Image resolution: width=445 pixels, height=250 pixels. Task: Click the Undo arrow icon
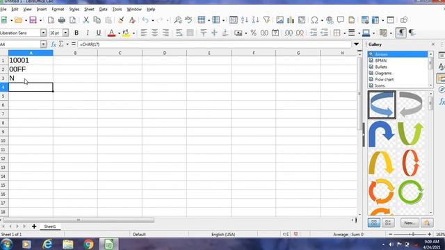click(145, 20)
